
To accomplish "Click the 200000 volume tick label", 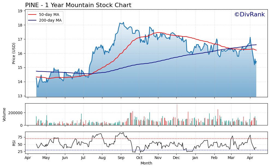I will pos(16,113).
